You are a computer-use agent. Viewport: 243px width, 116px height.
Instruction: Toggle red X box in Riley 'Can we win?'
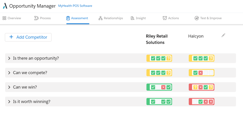pos(163,87)
